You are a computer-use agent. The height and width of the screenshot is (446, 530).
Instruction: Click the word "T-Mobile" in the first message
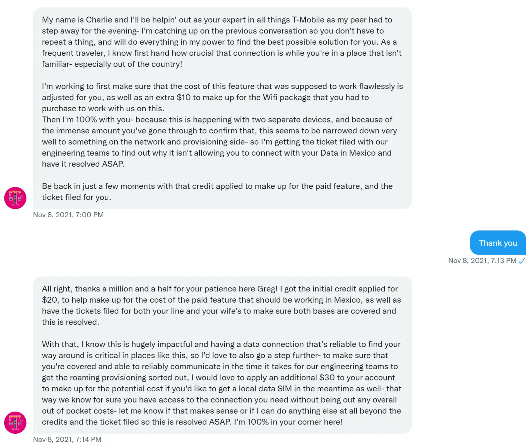pos(308,20)
